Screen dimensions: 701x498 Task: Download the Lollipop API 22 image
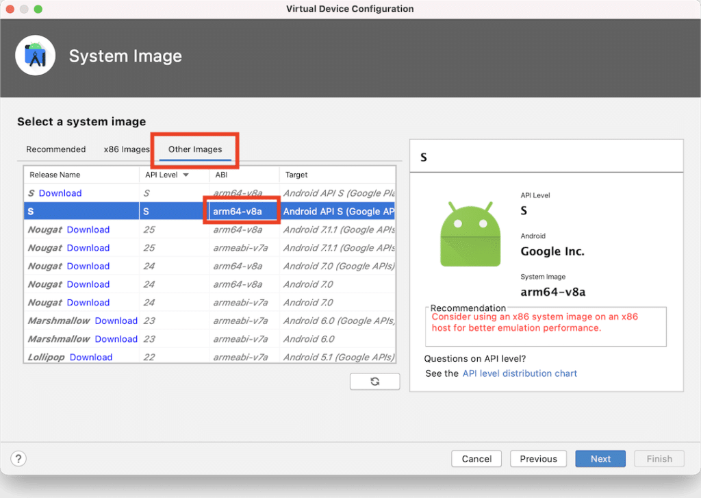tap(91, 357)
